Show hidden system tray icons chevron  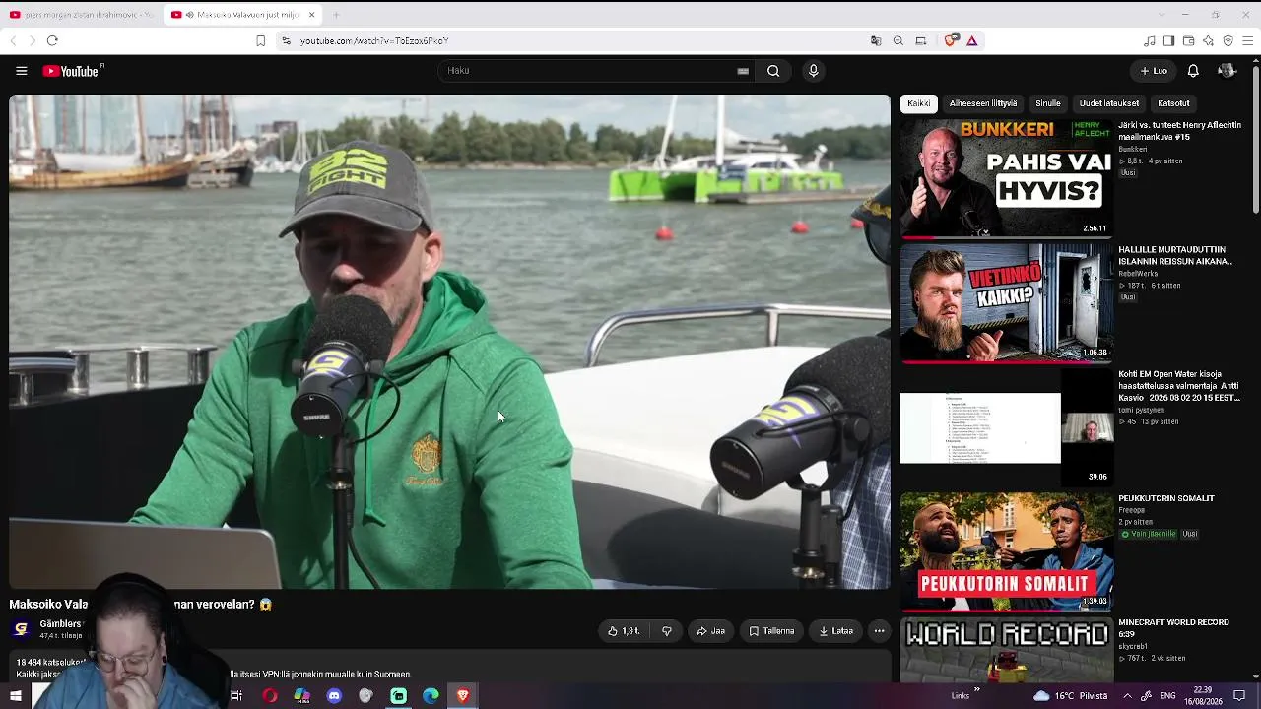tap(1127, 696)
